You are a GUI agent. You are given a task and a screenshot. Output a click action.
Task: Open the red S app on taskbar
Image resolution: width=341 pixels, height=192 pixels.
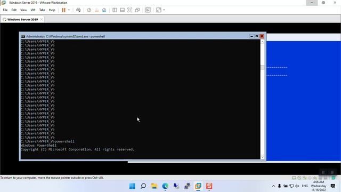(x=209, y=186)
